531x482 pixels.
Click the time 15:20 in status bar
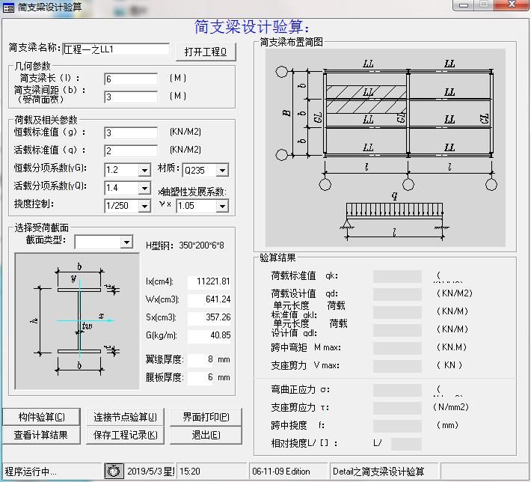point(190,472)
